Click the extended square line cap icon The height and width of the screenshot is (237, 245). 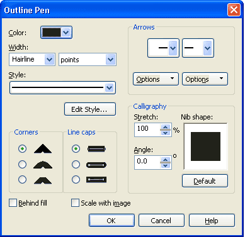(96, 180)
